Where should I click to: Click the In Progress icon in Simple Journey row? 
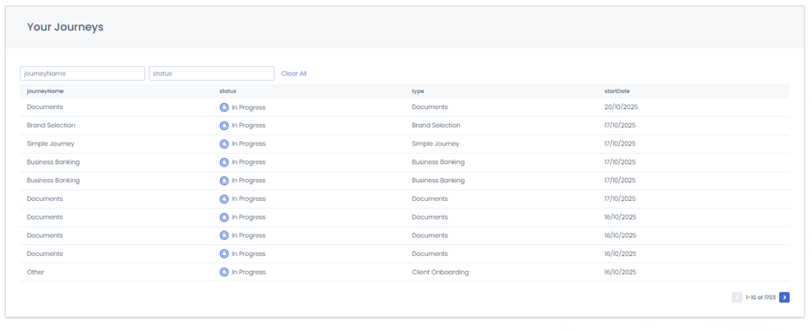(223, 144)
